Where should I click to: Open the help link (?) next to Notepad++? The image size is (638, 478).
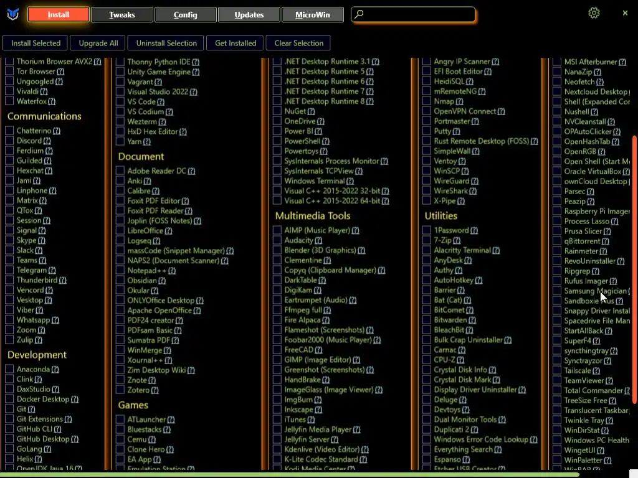pyautogui.click(x=172, y=271)
